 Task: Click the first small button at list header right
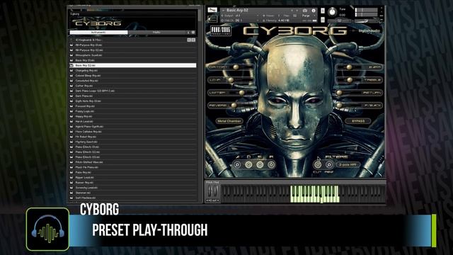click(189, 40)
